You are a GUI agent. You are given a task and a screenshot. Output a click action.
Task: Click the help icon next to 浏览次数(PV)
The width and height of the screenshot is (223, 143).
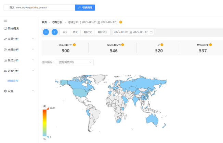pyautogui.click(x=74, y=45)
